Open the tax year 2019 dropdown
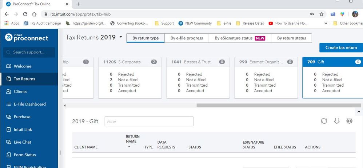The image size is (363, 168). [121, 37]
